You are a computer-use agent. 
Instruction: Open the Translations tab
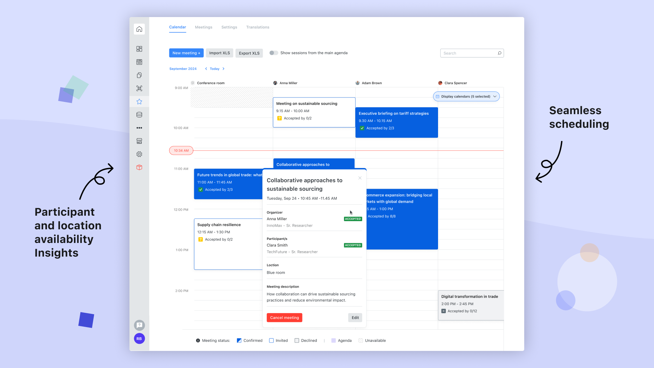pos(258,27)
